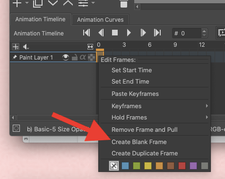
Task: Increment frame number with up stepper
Action: pos(204,31)
